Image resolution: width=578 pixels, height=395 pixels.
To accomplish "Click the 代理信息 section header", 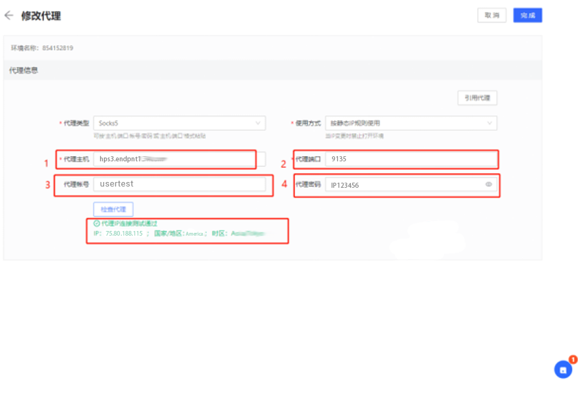I will [x=23, y=70].
